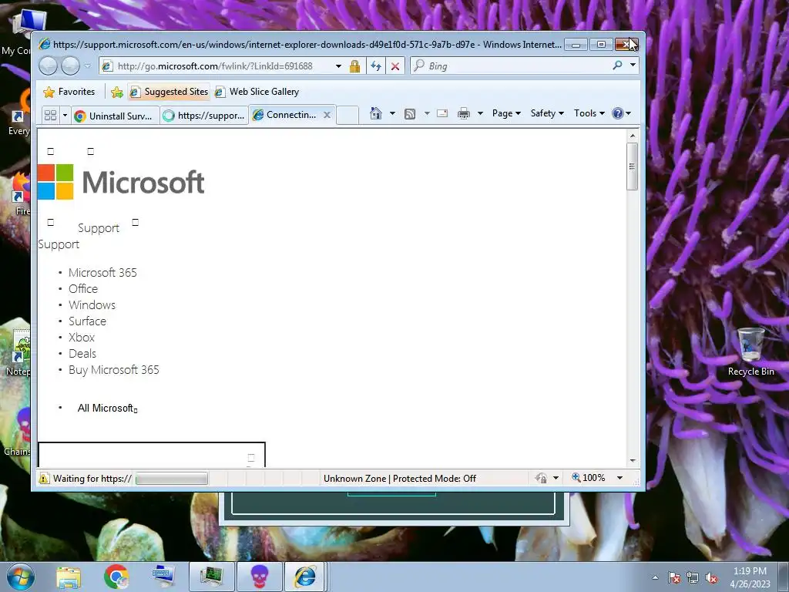This screenshot has width=789, height=592.
Task: Open Google Chrome from taskbar
Action: [x=116, y=577]
